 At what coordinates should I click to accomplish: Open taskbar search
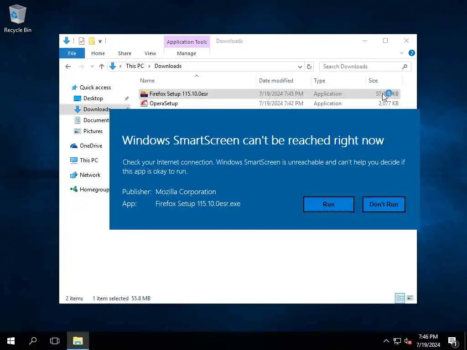33,341
